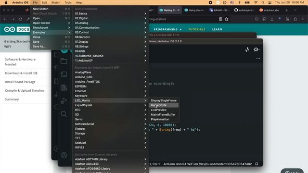Reload the browser page
The image size is (308, 173).
tap(20, 19)
